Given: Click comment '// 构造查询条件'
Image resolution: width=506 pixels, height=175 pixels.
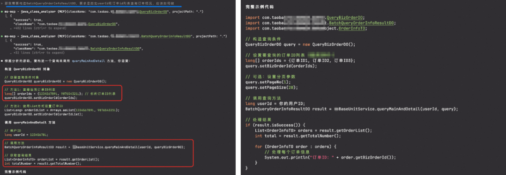Looking at the screenshot, I should click(263, 39).
